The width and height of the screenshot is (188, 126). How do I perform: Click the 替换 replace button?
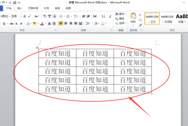(x=120, y=18)
